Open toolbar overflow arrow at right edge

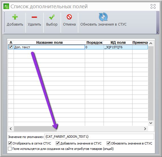point(158,32)
